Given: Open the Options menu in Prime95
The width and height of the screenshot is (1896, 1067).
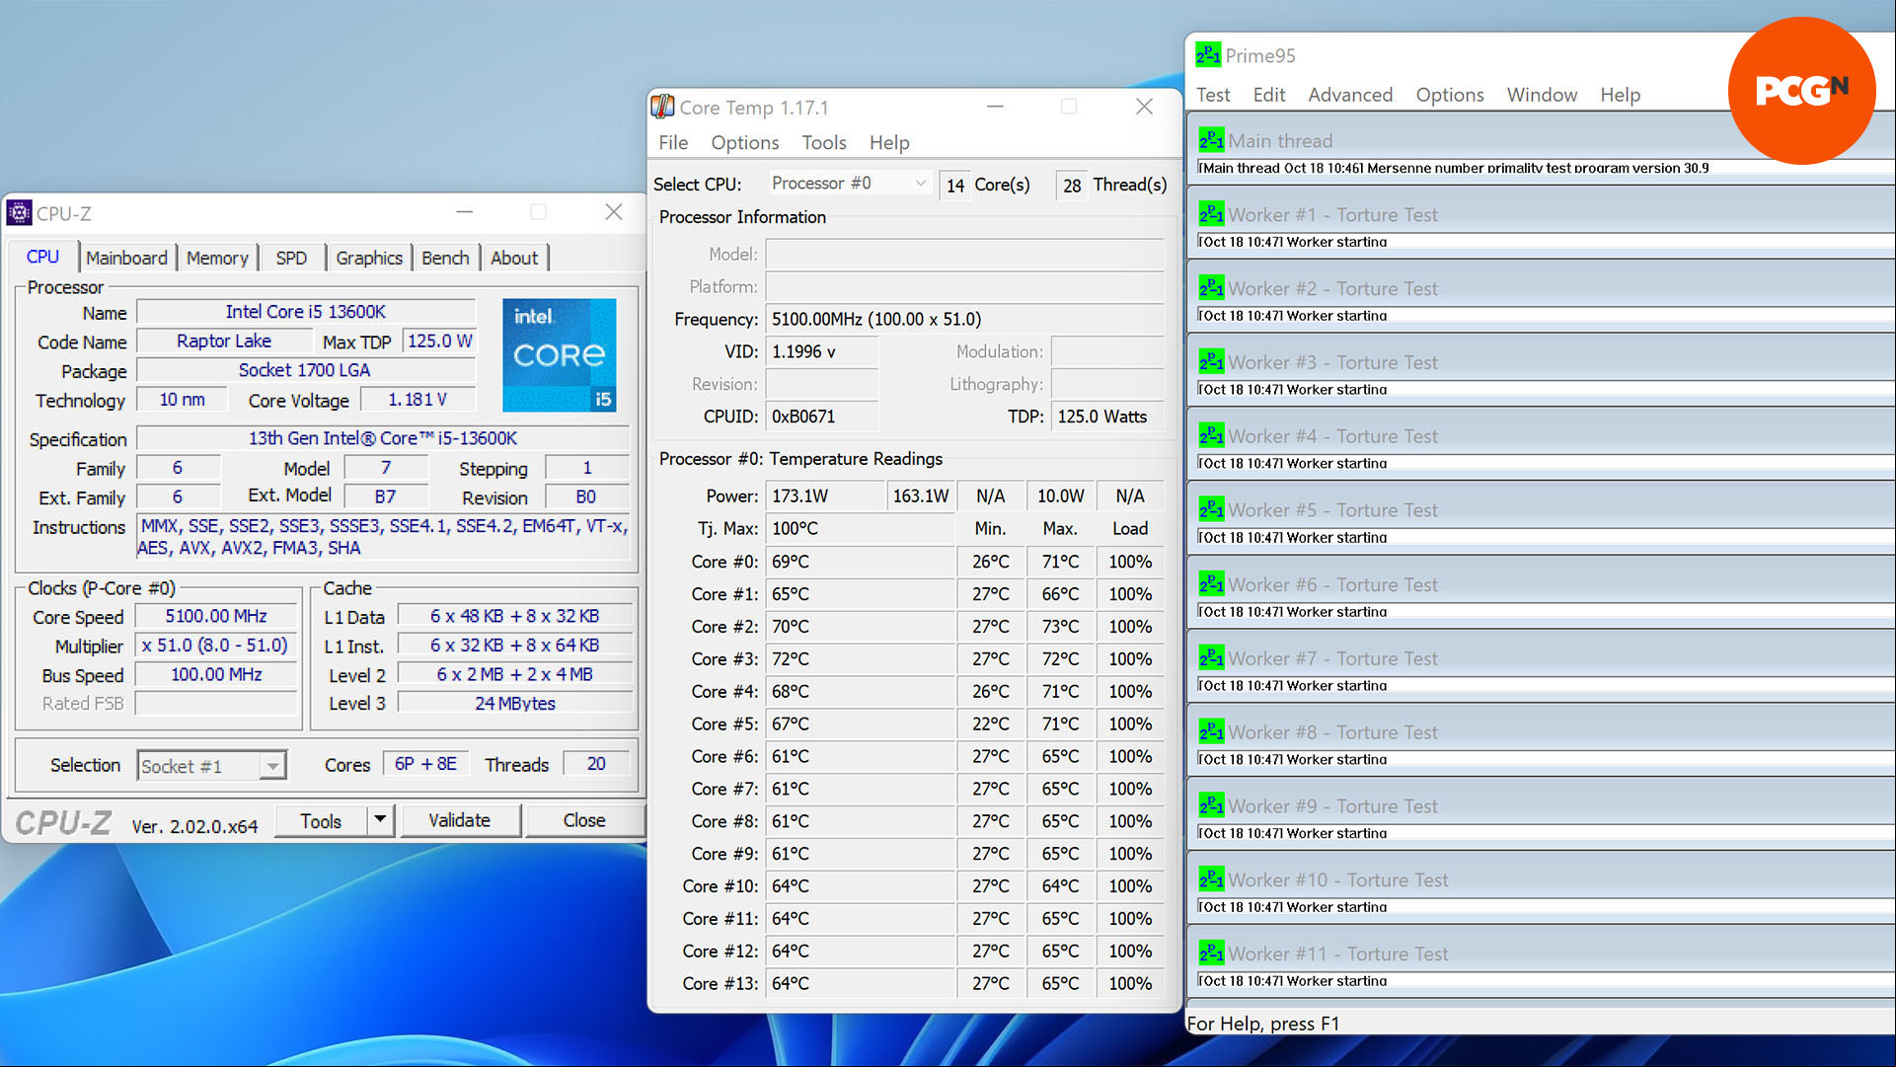Looking at the screenshot, I should click(1450, 95).
